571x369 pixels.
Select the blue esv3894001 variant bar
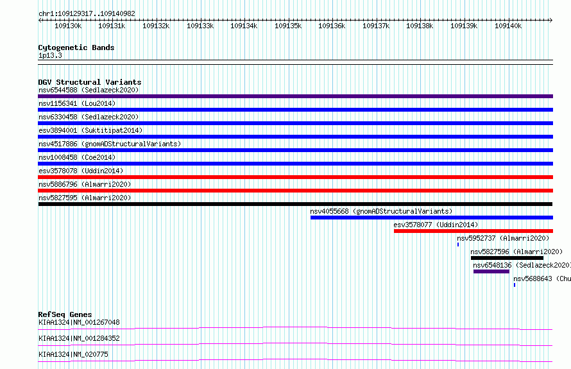(295, 137)
